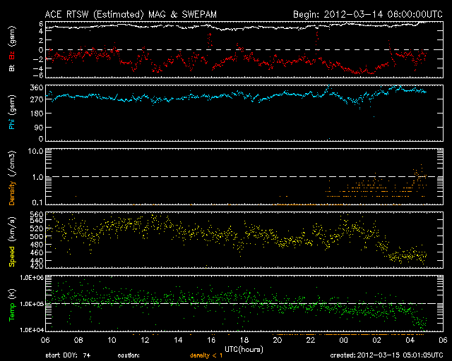Click the 12 hour mark on the time axis
Image resolution: width=452 pixels, height=361 pixels.
pos(145,340)
